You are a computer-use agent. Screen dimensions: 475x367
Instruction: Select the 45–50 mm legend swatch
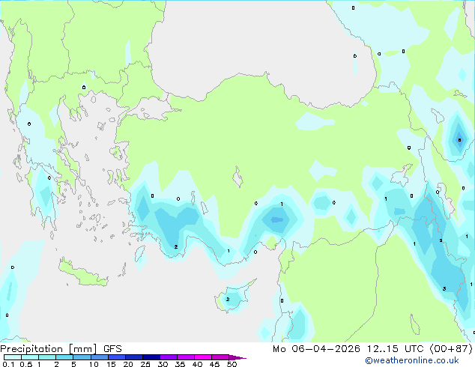coord(220,357)
